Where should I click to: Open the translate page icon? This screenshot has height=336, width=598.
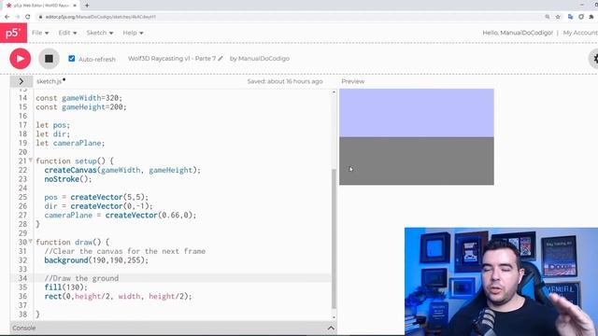pyautogui.click(x=570, y=17)
